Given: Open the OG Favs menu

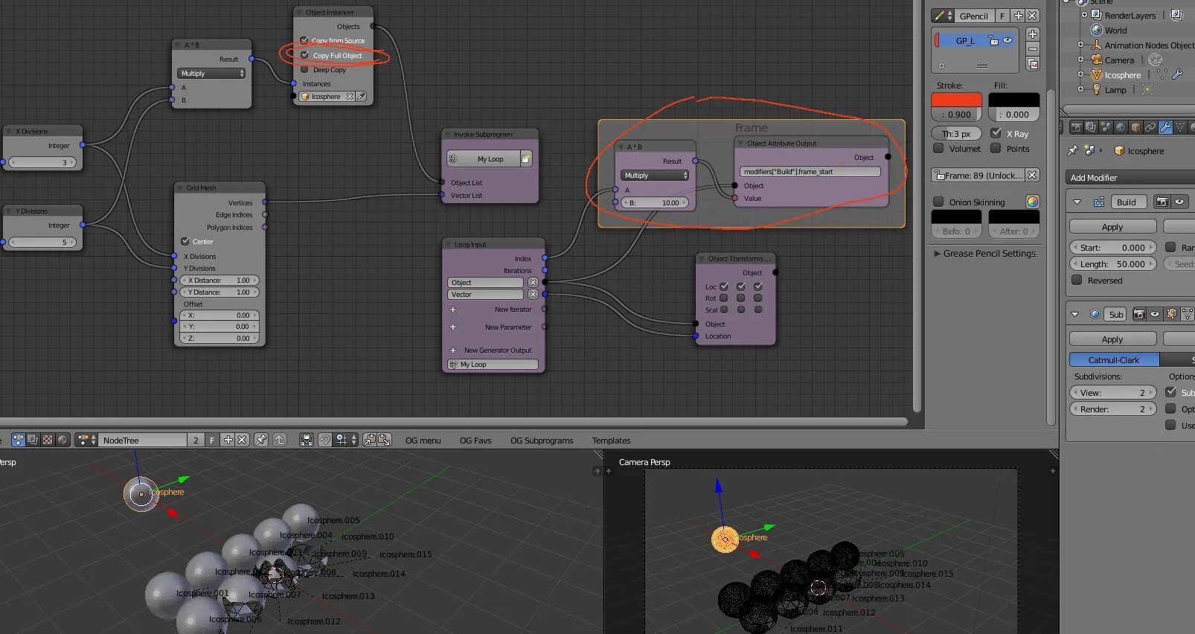Looking at the screenshot, I should click(x=475, y=441).
